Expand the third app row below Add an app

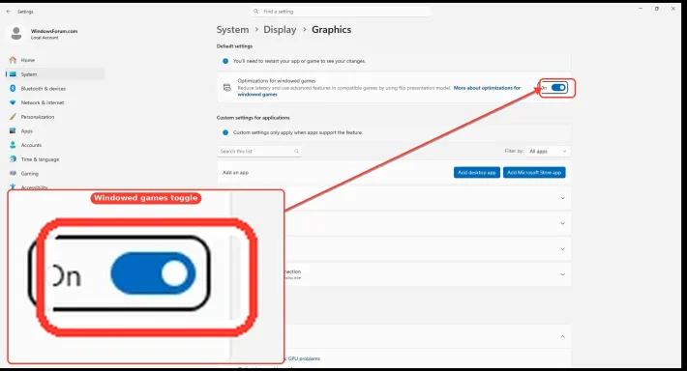[562, 249]
